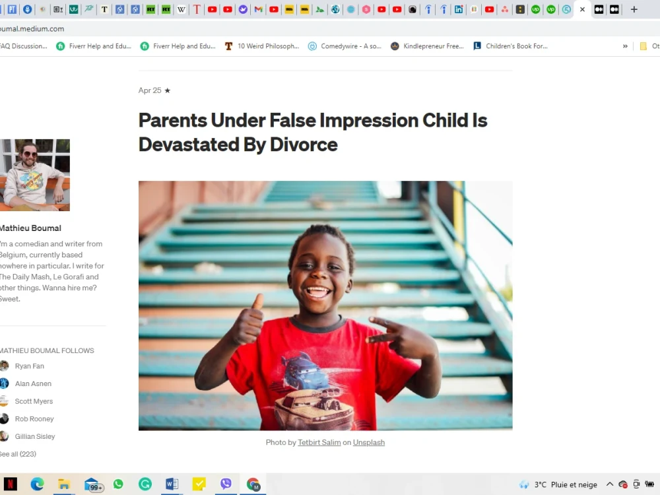Open a new browser tab
The width and height of the screenshot is (660, 495).
tap(634, 9)
